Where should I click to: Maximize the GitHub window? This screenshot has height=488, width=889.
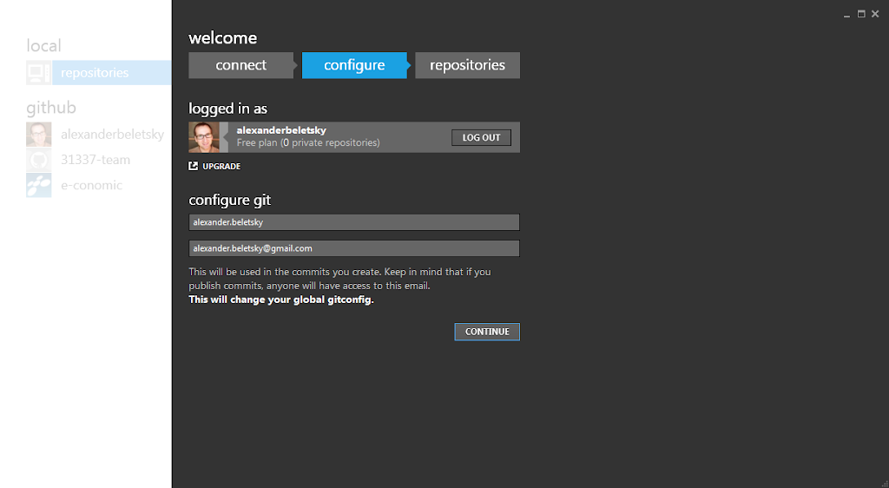pos(861,14)
